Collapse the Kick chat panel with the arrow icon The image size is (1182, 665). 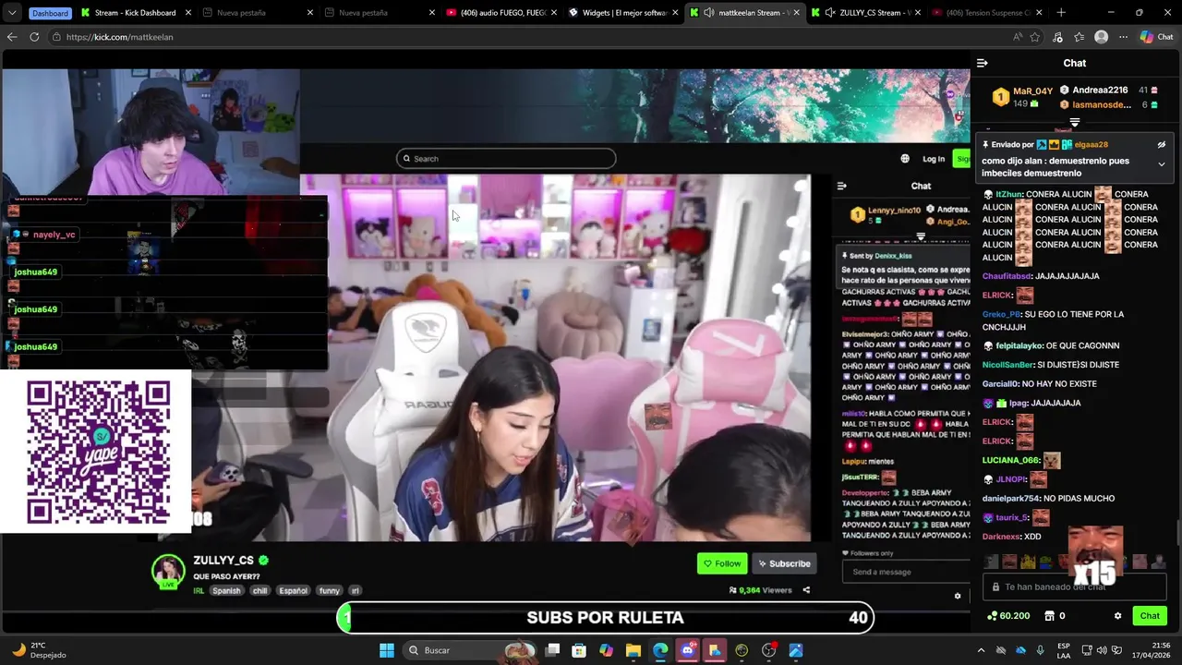(982, 63)
